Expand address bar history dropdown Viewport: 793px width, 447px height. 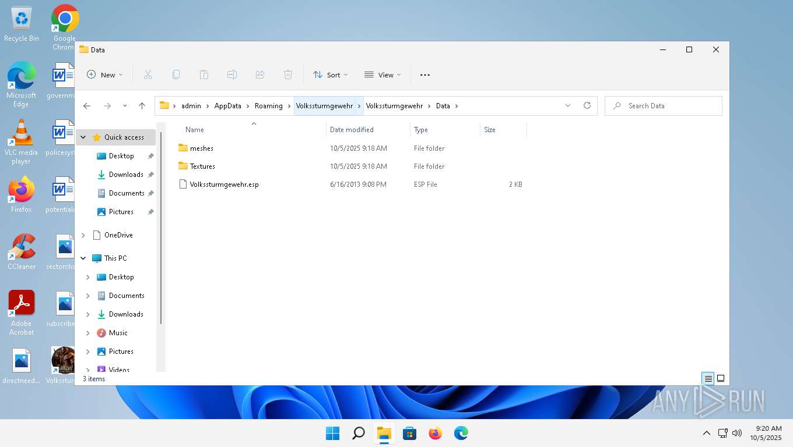[x=568, y=105]
